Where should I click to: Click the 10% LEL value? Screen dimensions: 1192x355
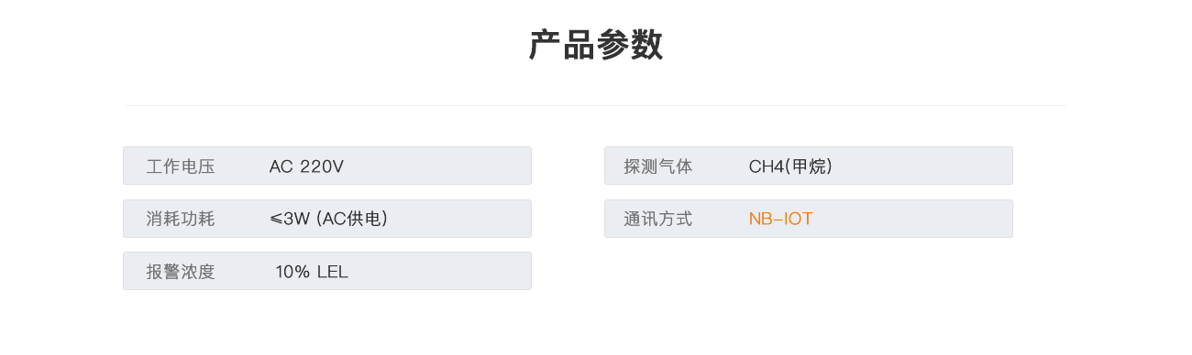point(312,272)
